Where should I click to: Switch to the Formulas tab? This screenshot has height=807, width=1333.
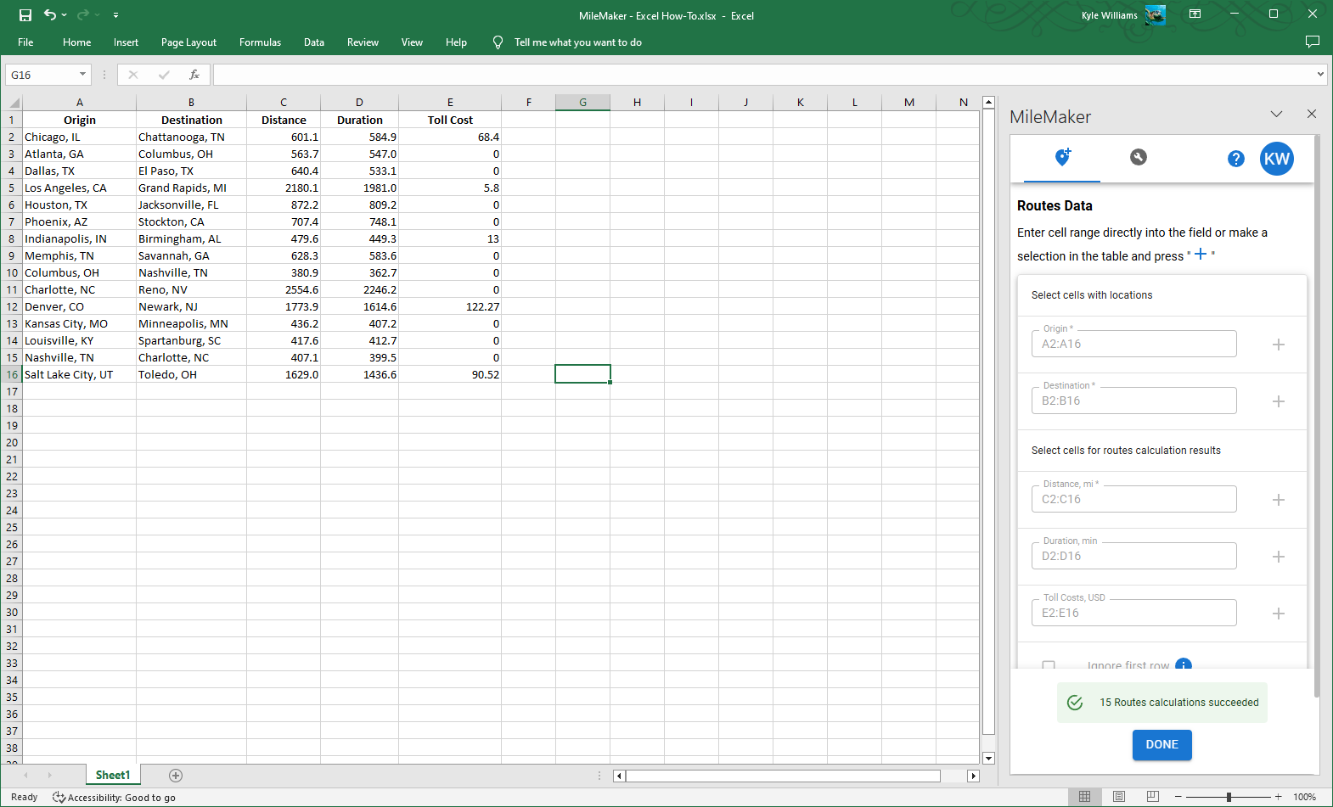[260, 42]
